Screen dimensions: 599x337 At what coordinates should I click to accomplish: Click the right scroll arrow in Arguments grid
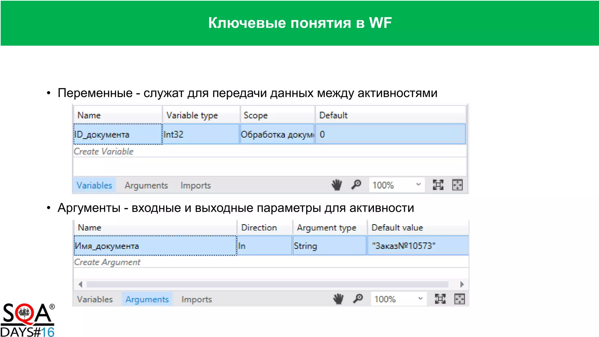(x=462, y=284)
